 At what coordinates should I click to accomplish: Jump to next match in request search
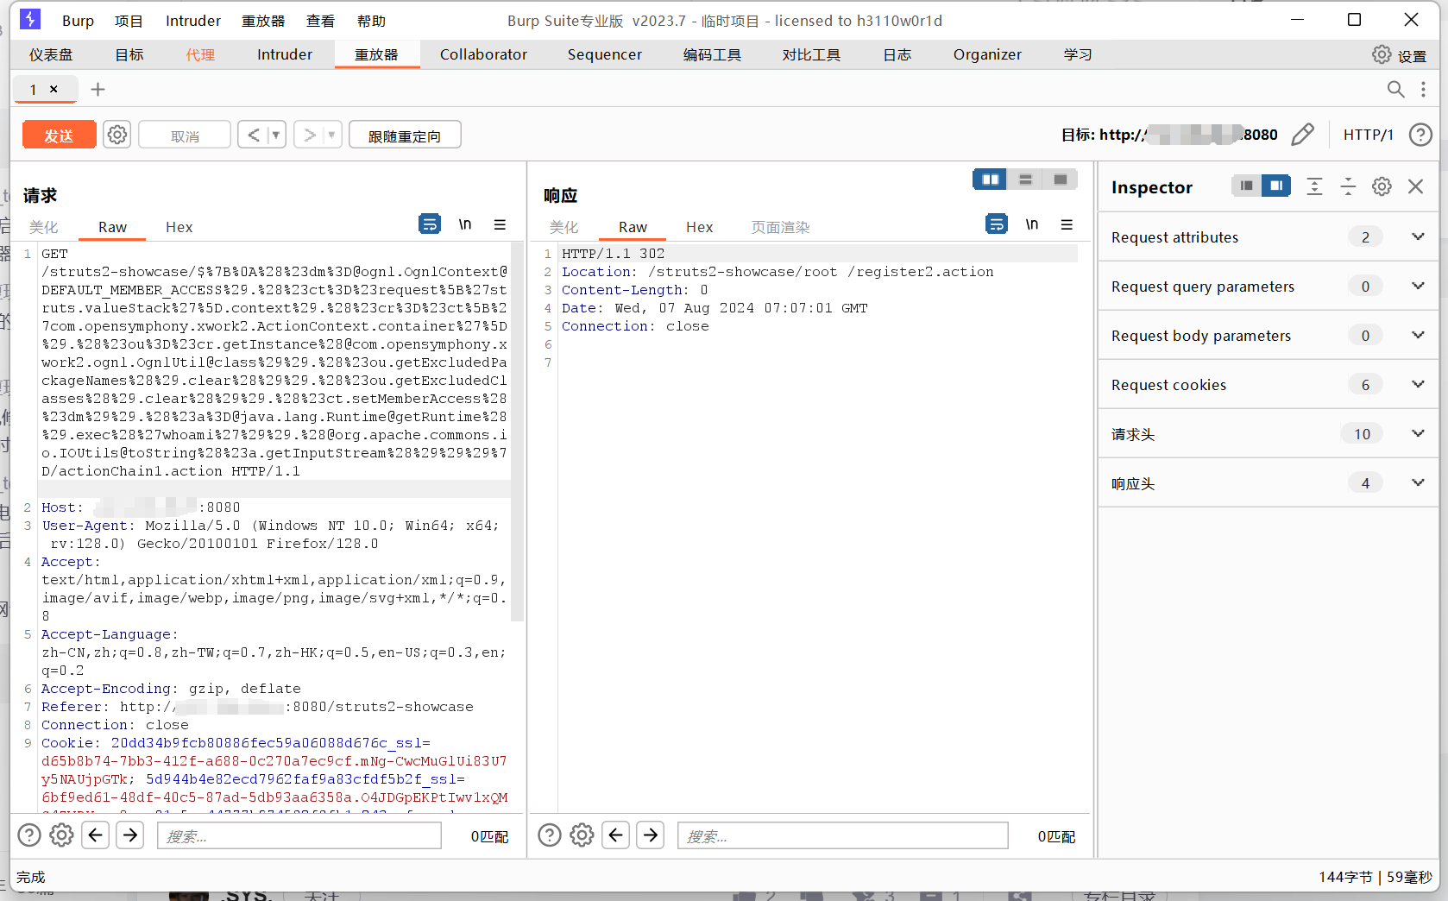pos(130,835)
